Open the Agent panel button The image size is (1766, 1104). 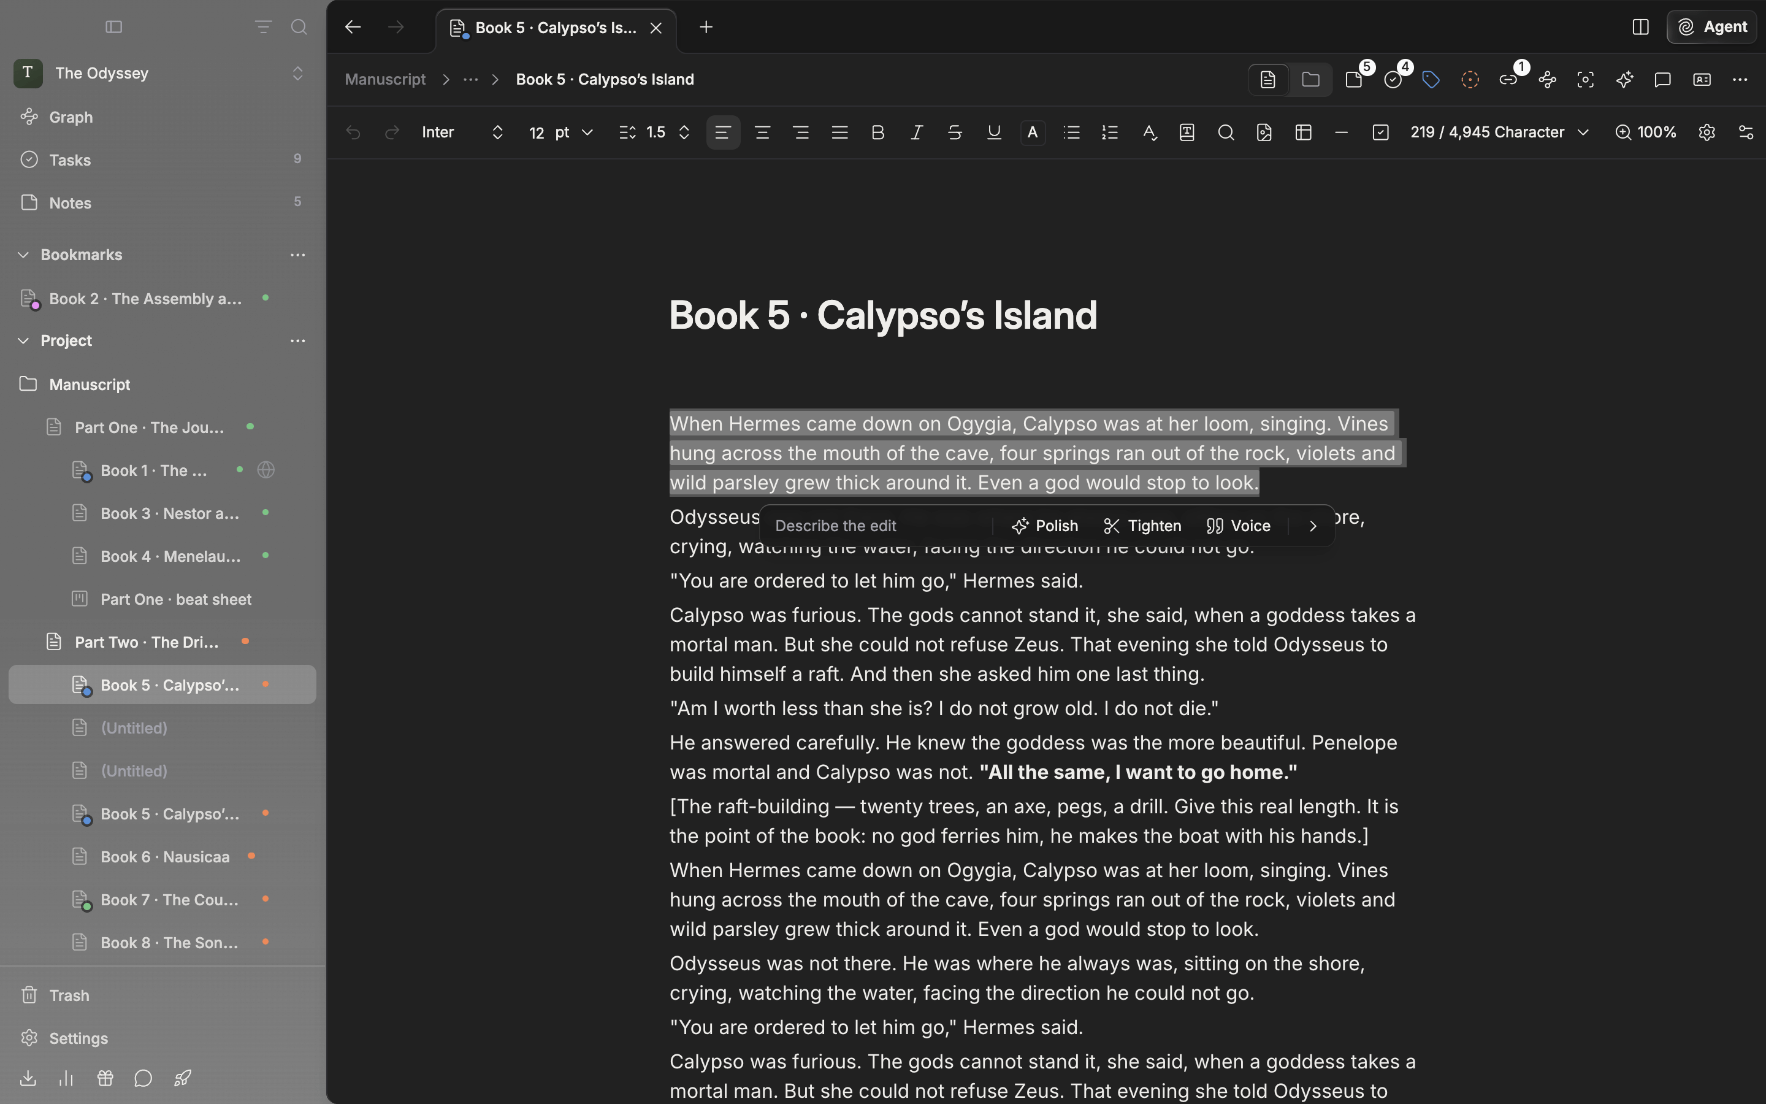pyautogui.click(x=1711, y=27)
